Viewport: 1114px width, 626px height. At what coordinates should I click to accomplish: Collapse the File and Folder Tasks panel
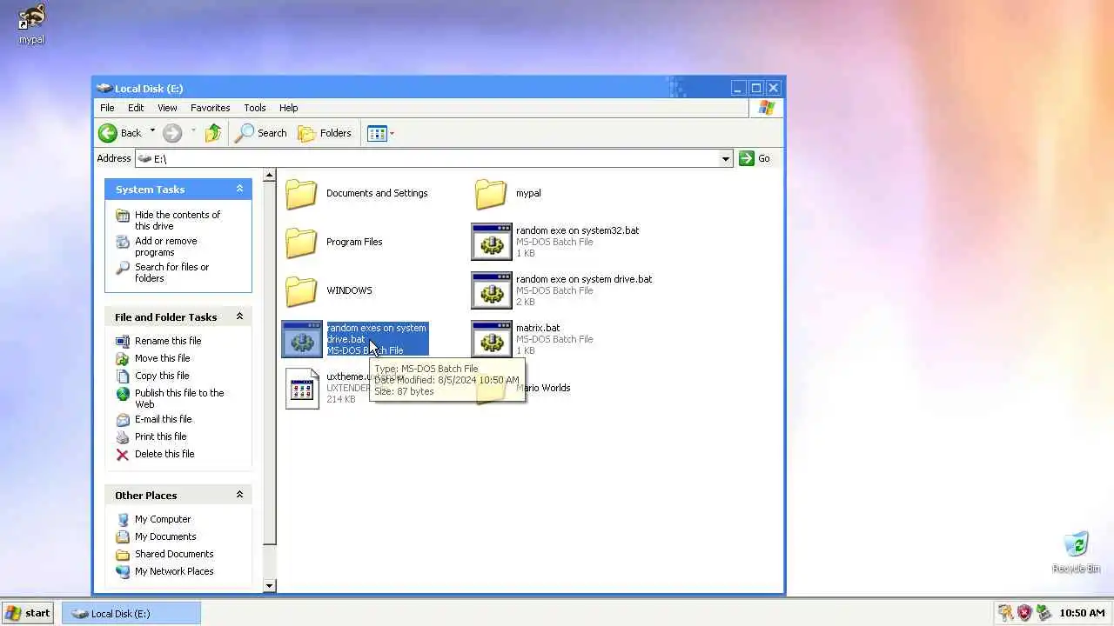click(239, 316)
